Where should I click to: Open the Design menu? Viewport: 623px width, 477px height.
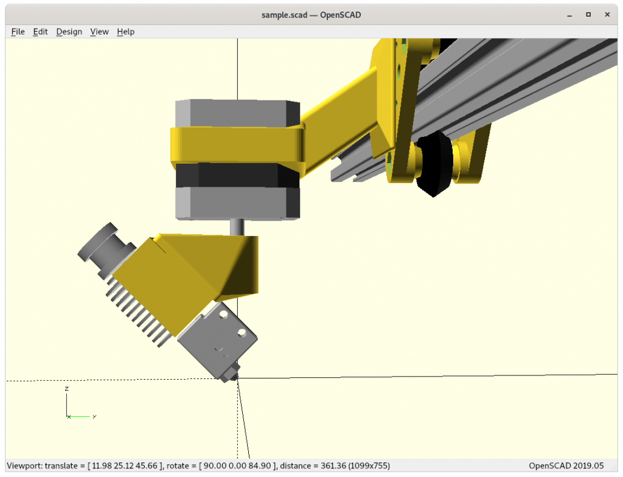(x=69, y=32)
